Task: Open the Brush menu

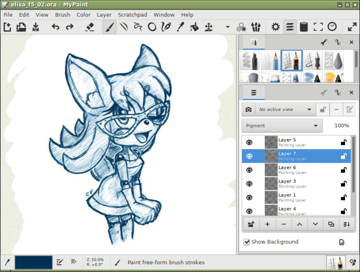Action: tap(63, 15)
